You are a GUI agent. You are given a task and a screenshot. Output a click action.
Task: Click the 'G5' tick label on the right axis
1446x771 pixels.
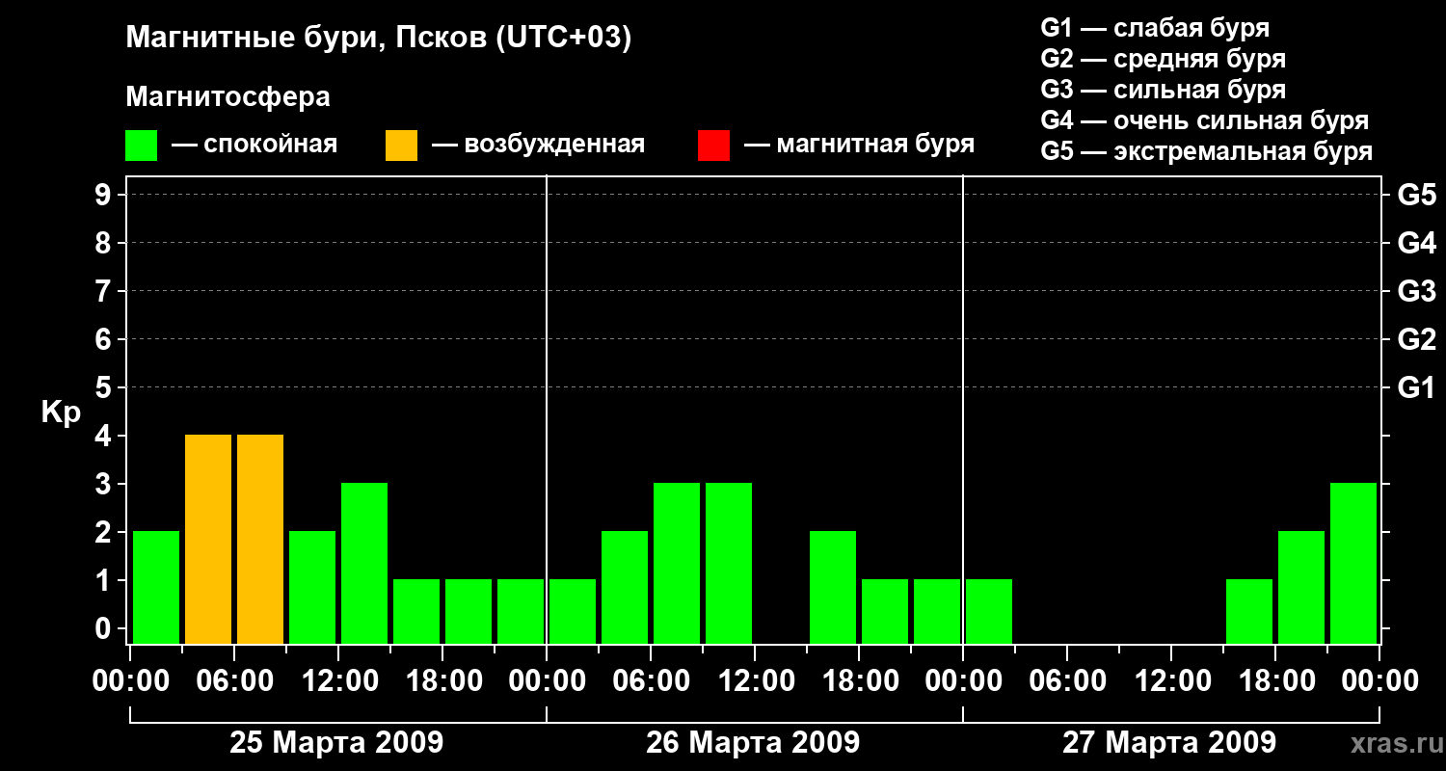[x=1417, y=195]
